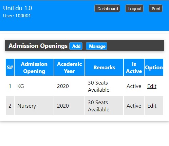Click the Nursery row name cell
The width and height of the screenshot is (169, 146).
pos(34,106)
